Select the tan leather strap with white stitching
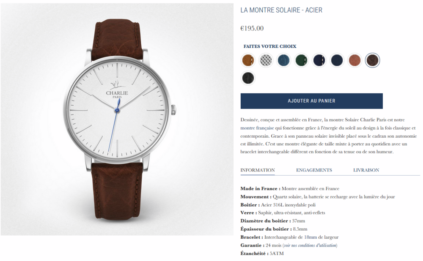This screenshot has height=261, width=423. click(247, 60)
